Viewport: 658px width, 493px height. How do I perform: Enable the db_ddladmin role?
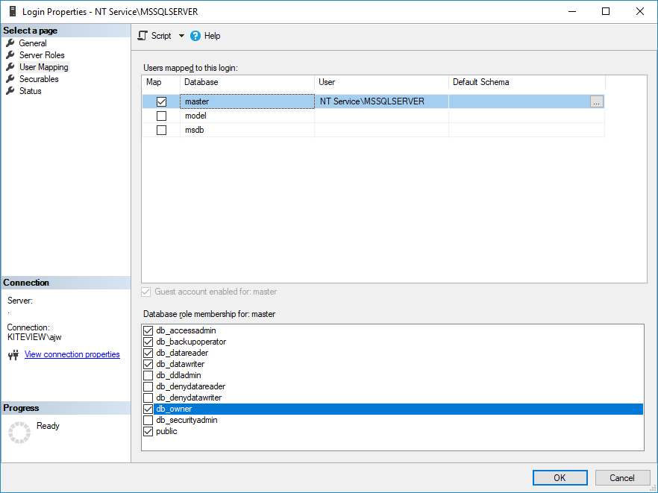tap(148, 375)
